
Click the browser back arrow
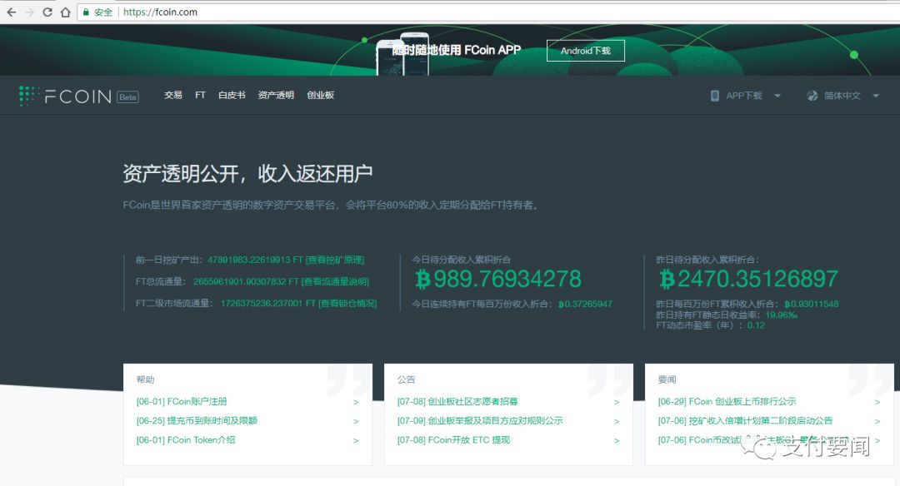point(12,12)
